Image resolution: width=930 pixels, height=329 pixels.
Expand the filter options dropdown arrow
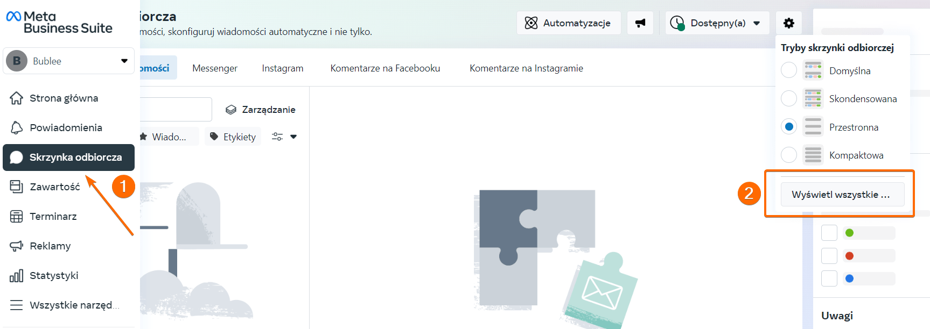pyautogui.click(x=293, y=137)
